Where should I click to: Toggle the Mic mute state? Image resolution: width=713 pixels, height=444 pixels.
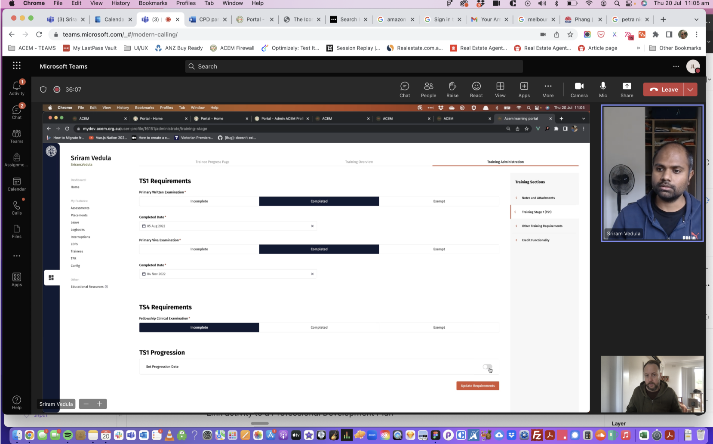(x=603, y=89)
